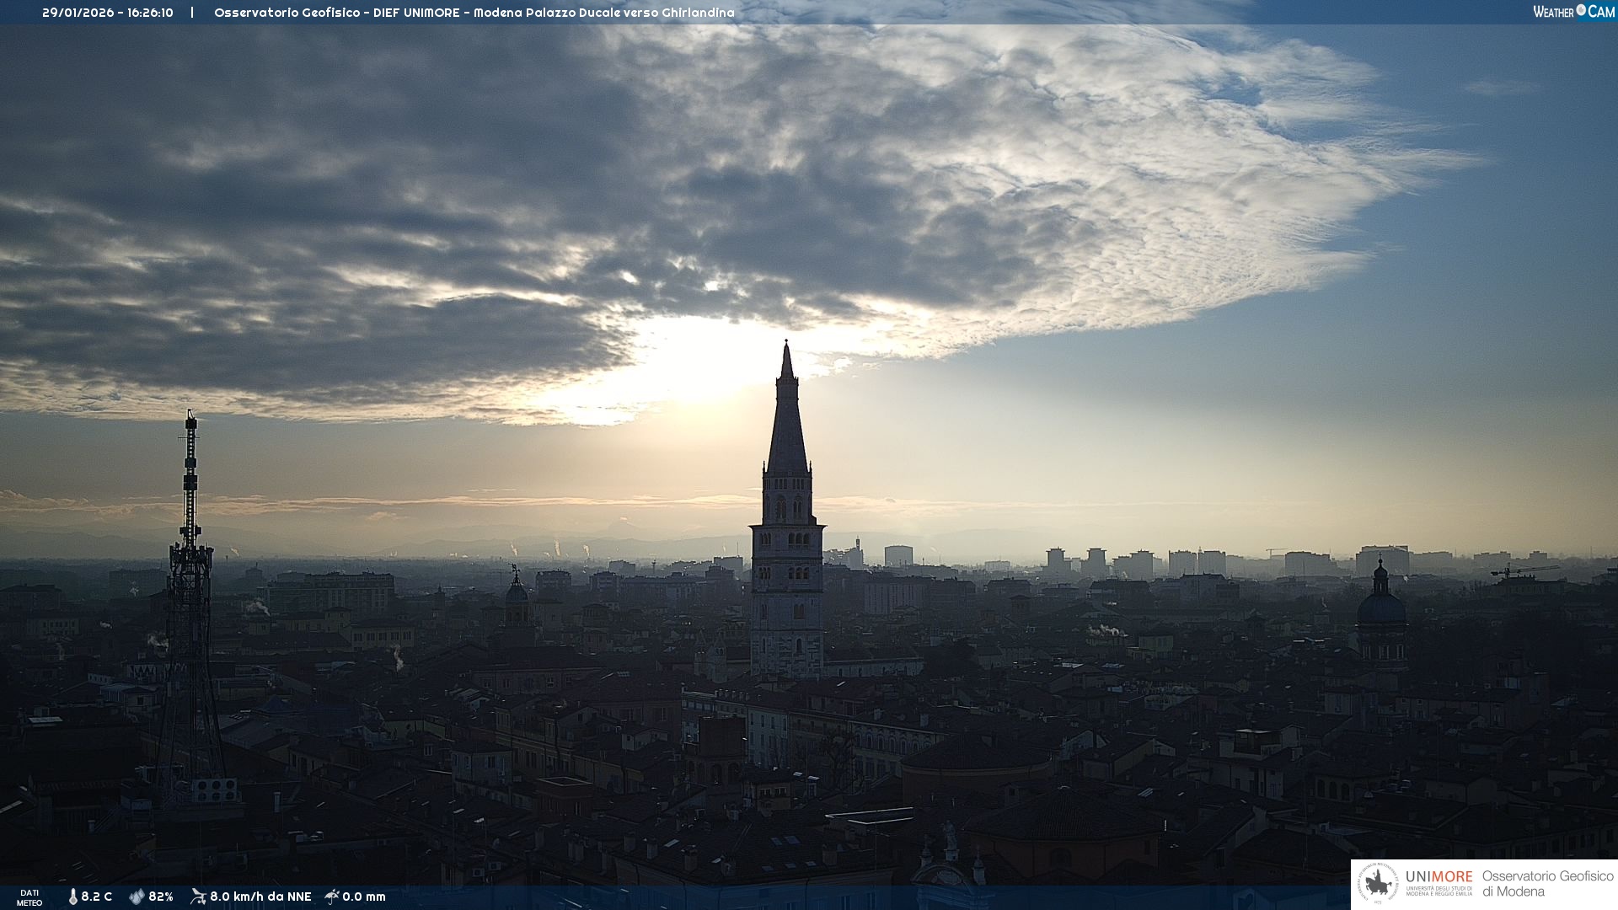Click the DATI METEO label
Screen dimensions: 1618x910
click(29, 897)
